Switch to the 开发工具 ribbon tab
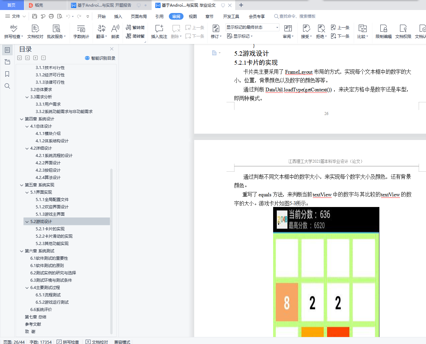The height and width of the screenshot is (344, 426). (x=231, y=16)
